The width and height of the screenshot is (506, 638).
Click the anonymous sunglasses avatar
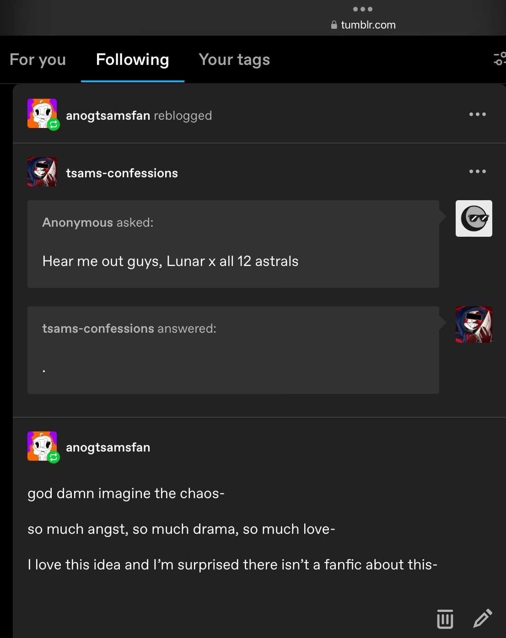pyautogui.click(x=474, y=218)
